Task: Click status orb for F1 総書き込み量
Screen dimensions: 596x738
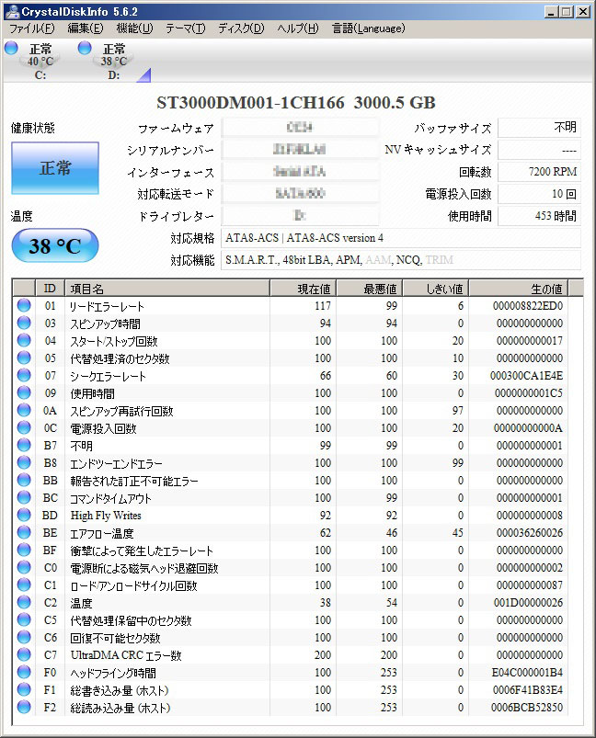Action: (24, 689)
